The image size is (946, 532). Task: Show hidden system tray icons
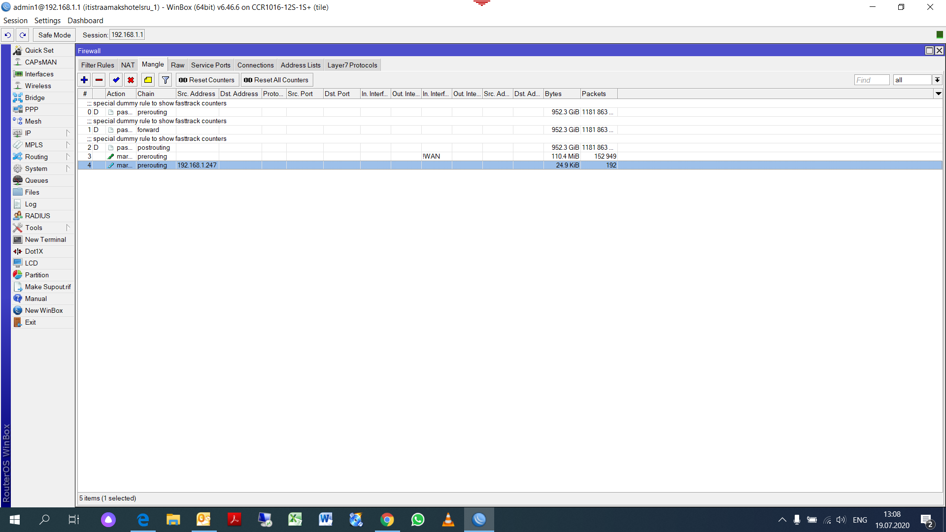(782, 520)
